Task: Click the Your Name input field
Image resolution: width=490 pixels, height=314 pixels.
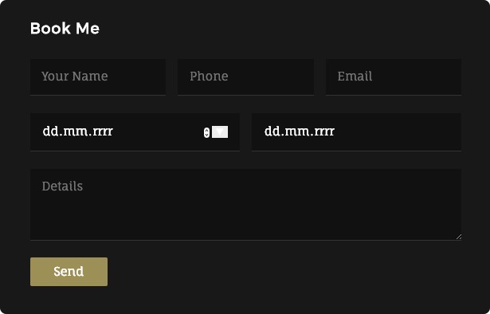Action: pos(98,77)
